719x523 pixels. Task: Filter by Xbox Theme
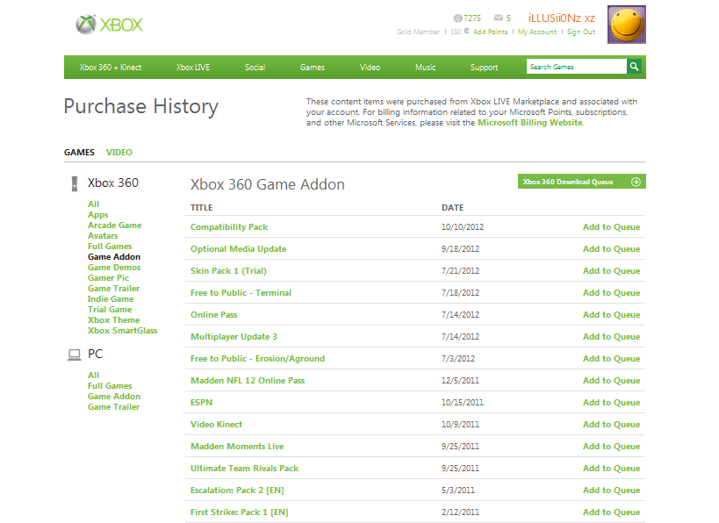tap(114, 320)
